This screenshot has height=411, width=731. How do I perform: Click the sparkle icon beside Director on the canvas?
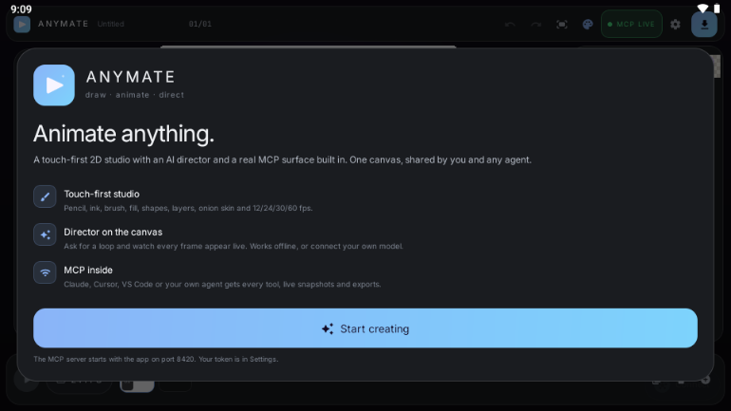point(45,234)
